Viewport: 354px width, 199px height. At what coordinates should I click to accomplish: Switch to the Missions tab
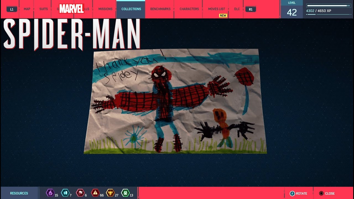(x=105, y=9)
